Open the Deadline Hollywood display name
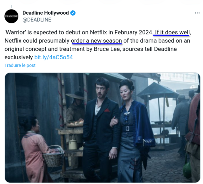Viewport: 203px width, 184px height. 46,13
